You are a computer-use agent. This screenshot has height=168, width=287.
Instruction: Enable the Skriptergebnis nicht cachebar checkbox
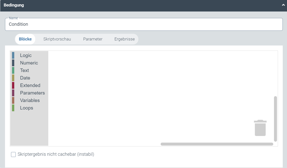click(13, 154)
